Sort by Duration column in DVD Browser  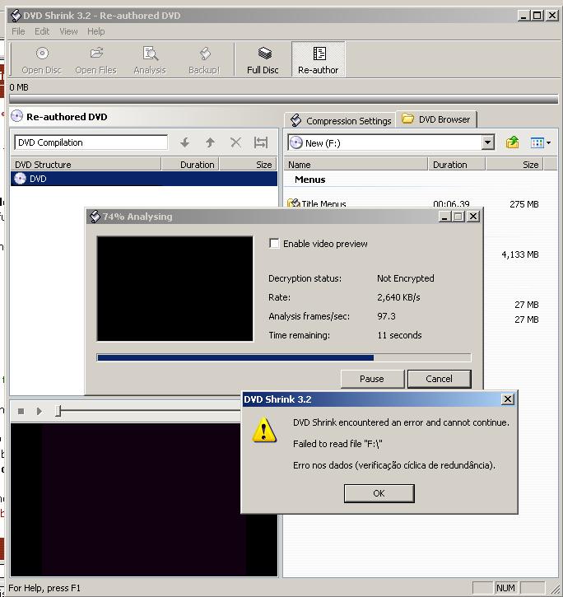457,165
